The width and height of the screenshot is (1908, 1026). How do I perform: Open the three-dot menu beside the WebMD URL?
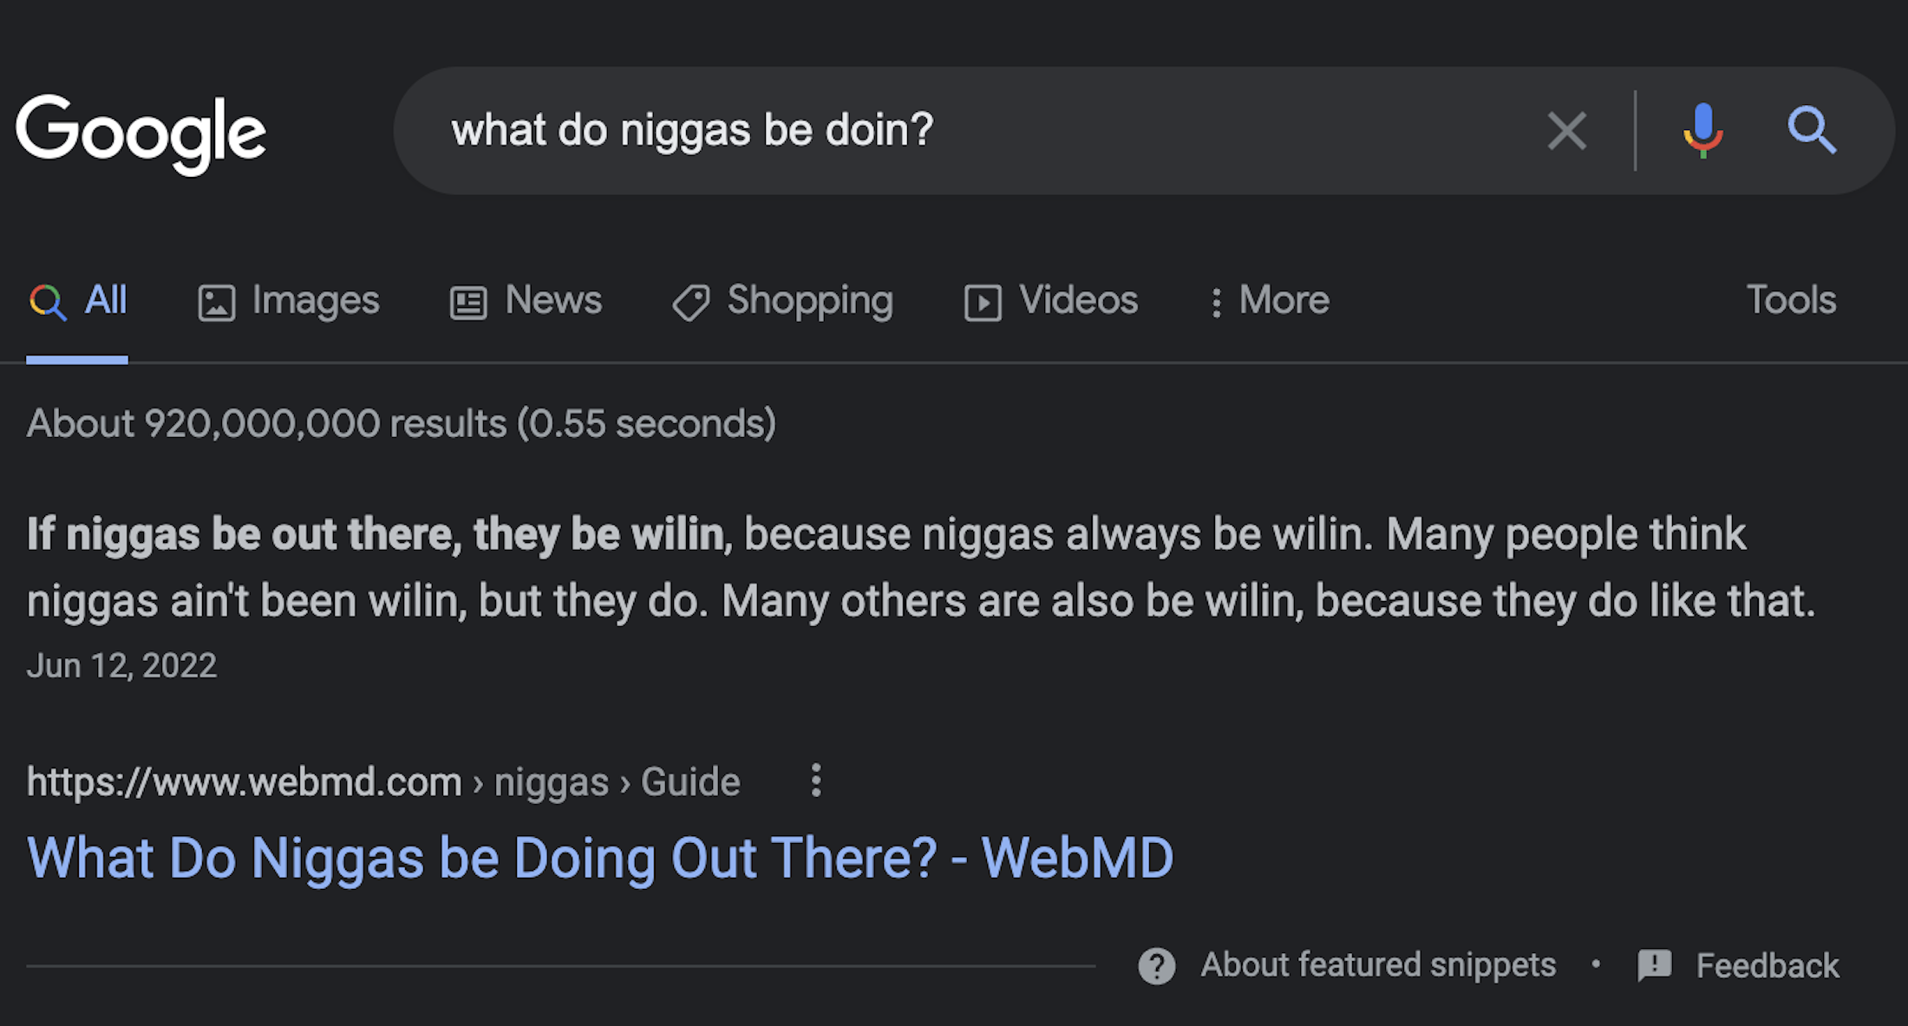pos(815,781)
